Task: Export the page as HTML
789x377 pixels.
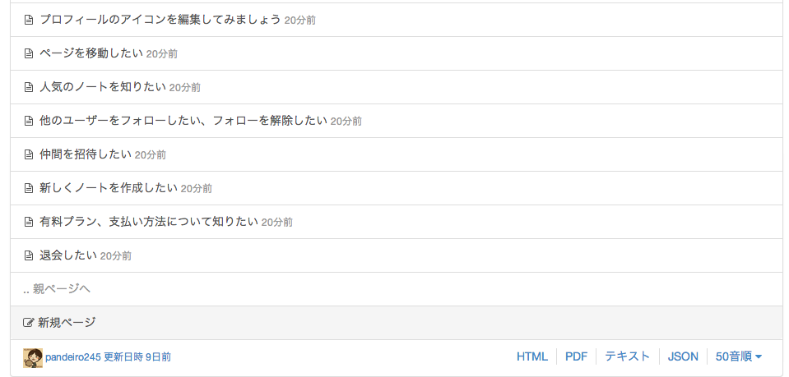Action: click(531, 356)
